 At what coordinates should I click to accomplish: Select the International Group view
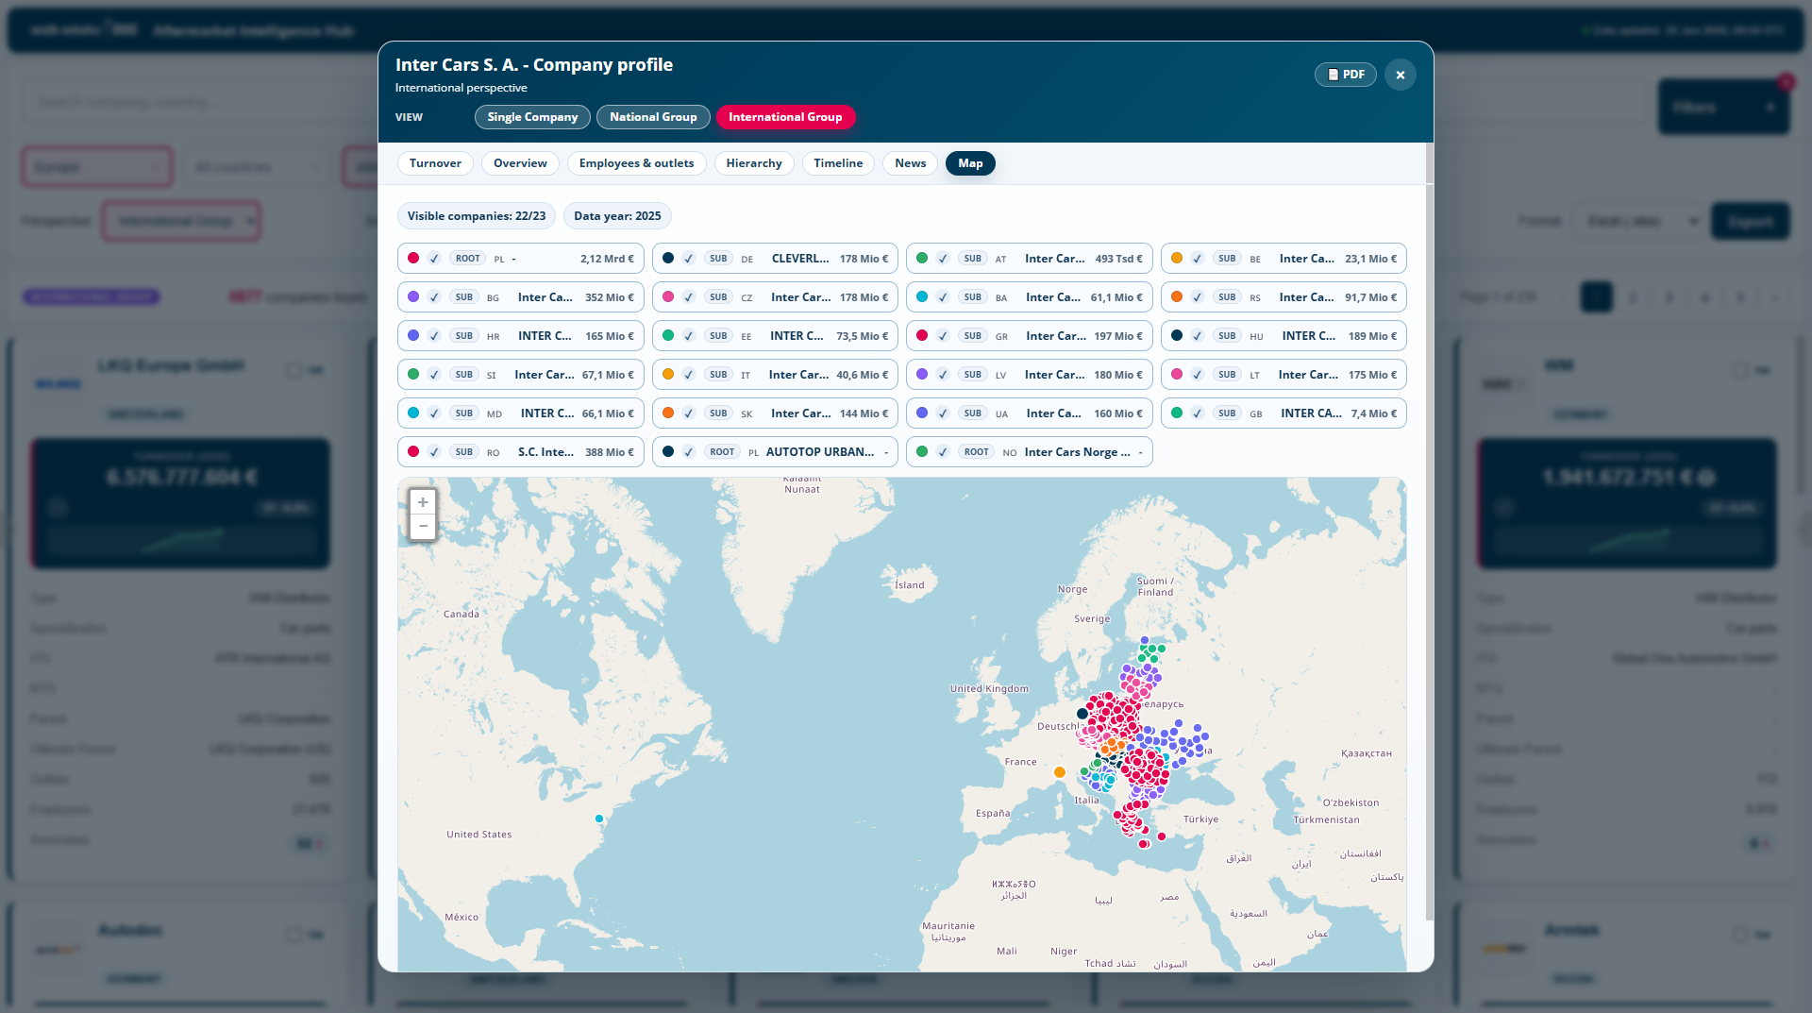pyautogui.click(x=785, y=117)
